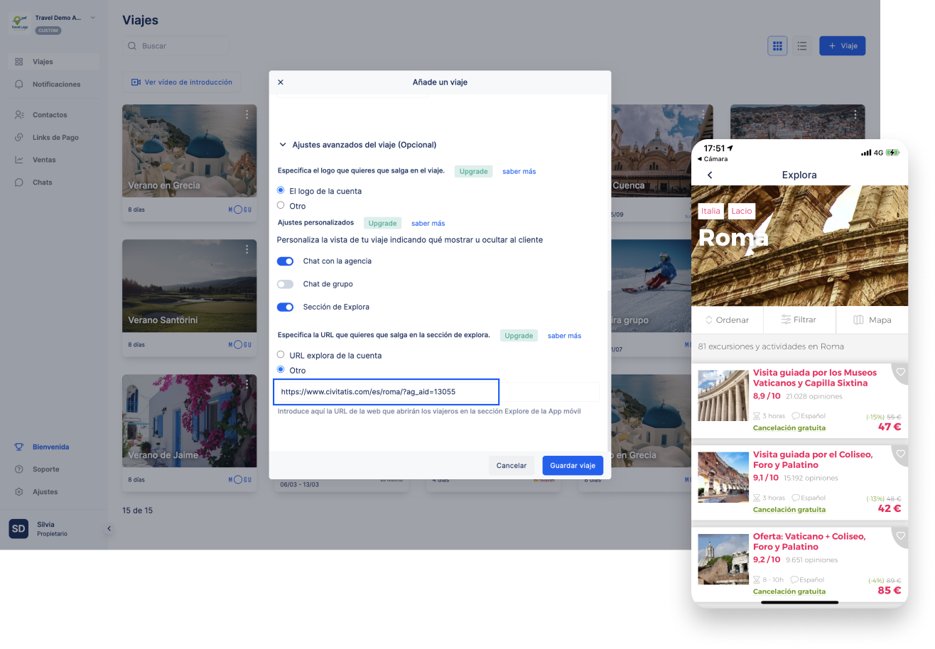Open saber más link for Ajustes personalizados

(428, 223)
